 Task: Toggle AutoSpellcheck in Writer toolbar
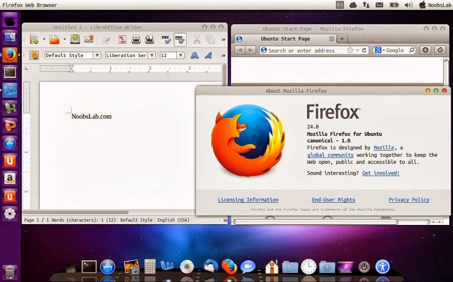pos(180,39)
